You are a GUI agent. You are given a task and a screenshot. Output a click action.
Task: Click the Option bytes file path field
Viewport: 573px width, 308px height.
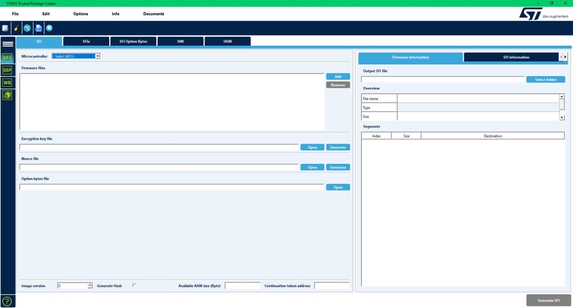(172, 187)
